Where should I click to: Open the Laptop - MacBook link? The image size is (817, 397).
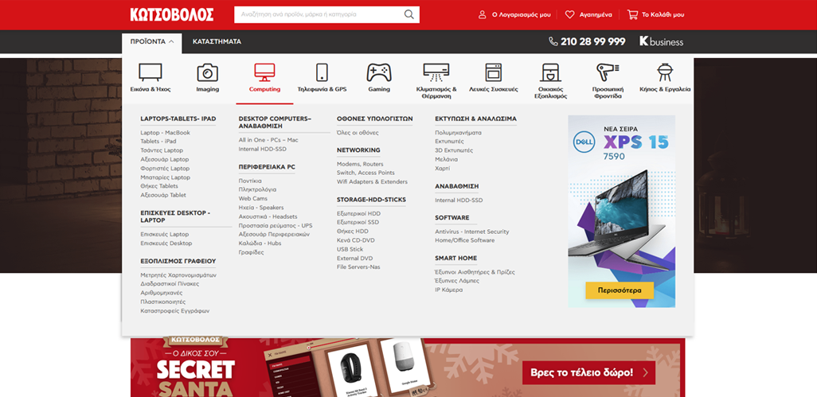[x=165, y=133]
